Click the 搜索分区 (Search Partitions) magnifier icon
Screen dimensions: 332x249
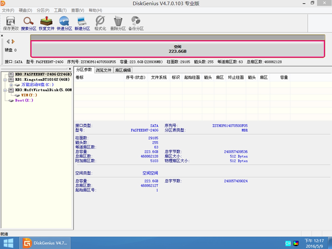[x=28, y=23]
